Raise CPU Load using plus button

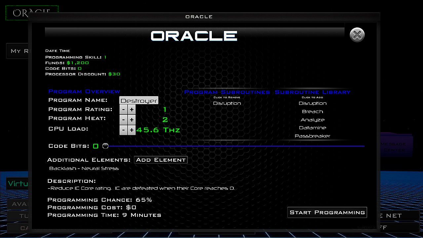click(x=132, y=130)
